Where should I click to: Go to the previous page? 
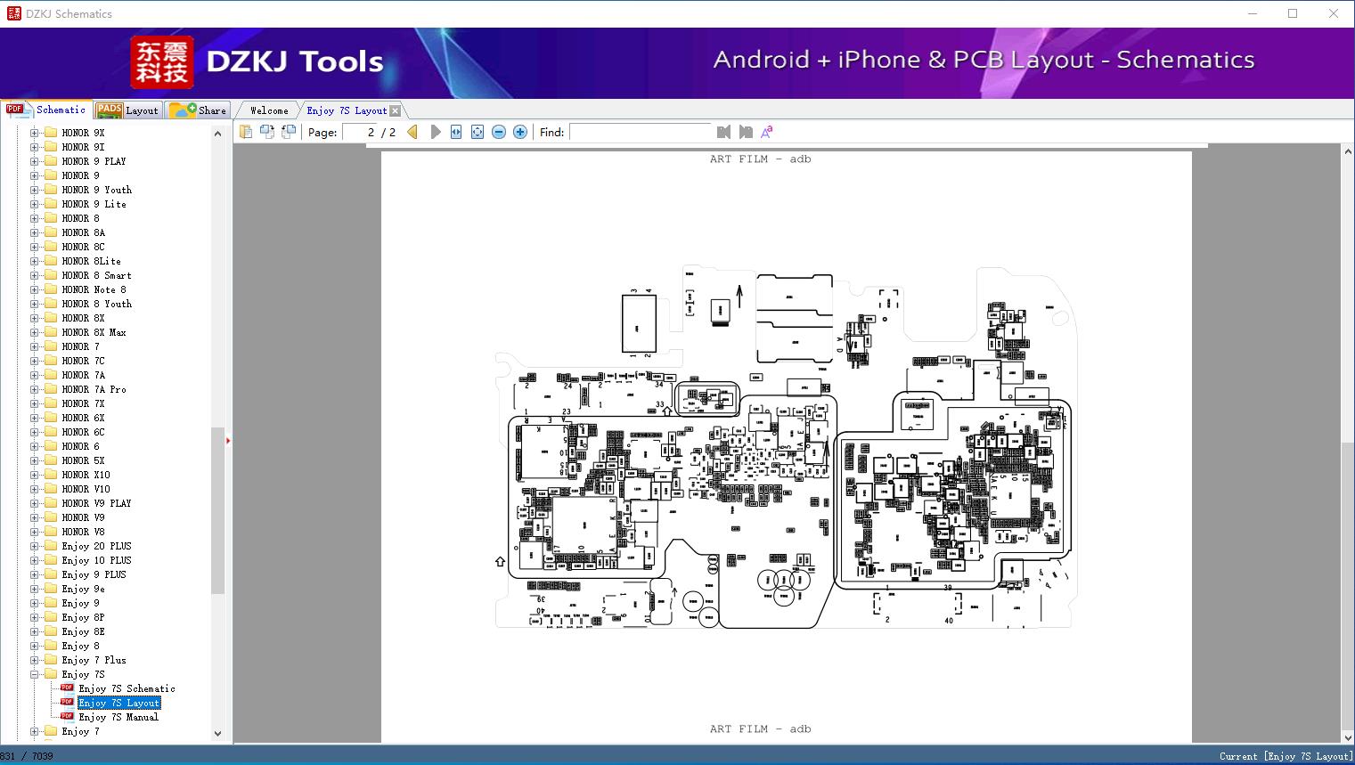pyautogui.click(x=412, y=132)
